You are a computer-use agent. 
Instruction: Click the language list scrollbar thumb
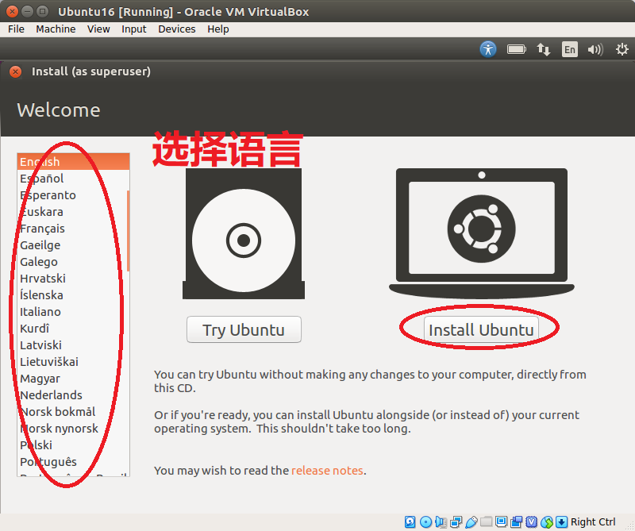128,230
